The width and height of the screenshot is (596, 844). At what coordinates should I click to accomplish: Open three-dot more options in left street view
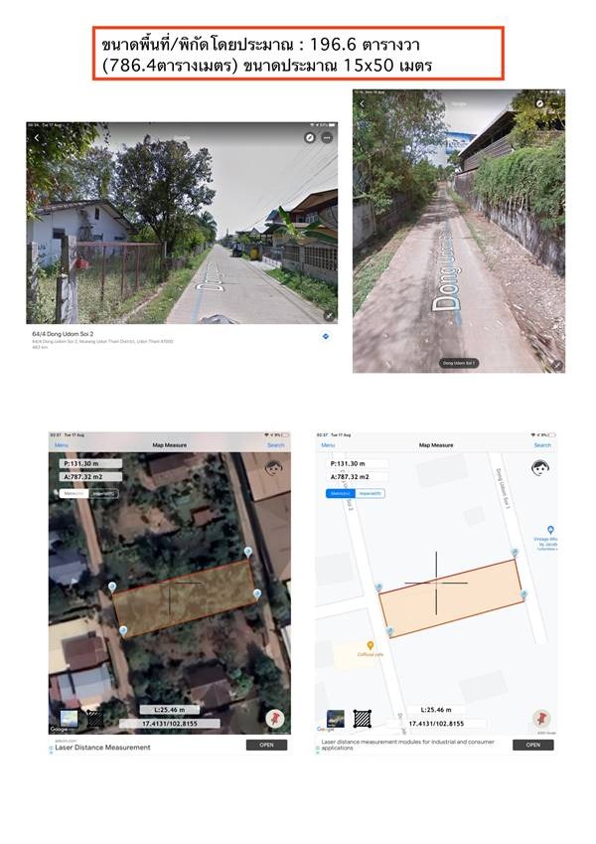coord(327,136)
